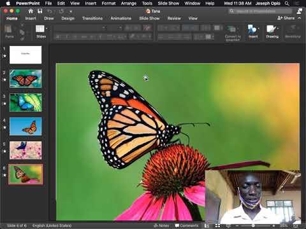306x229 pixels.
Task: Select slide 1 title thumbnail
Action: coord(25,55)
